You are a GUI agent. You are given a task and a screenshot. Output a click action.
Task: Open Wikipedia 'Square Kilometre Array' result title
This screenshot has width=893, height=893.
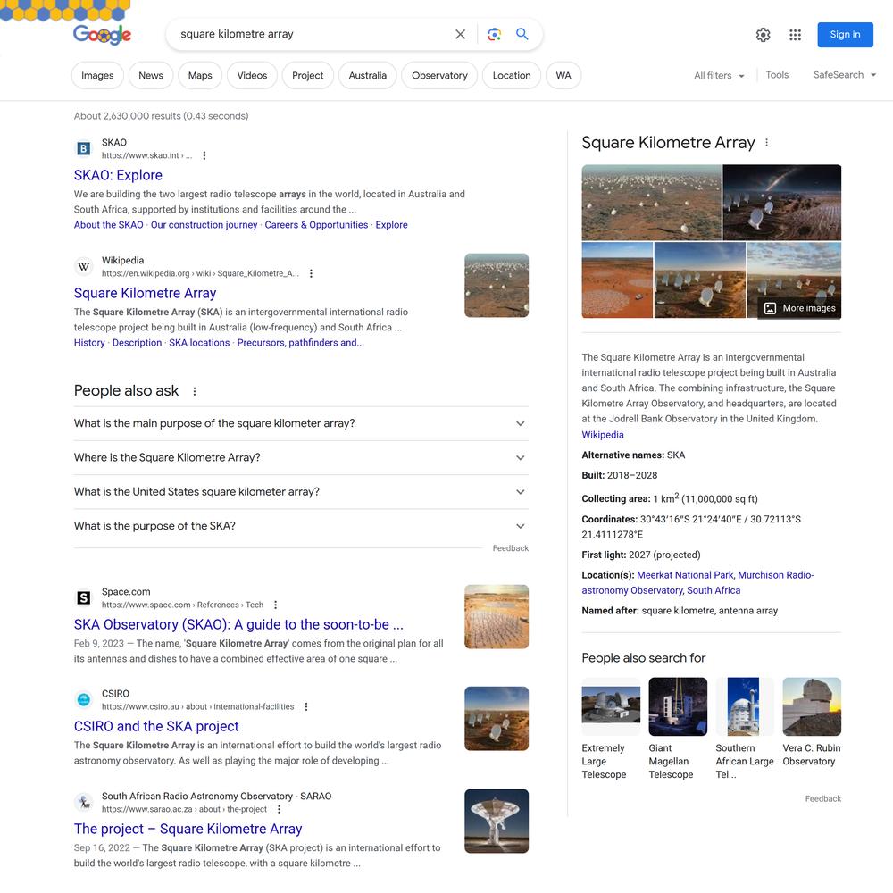point(146,293)
